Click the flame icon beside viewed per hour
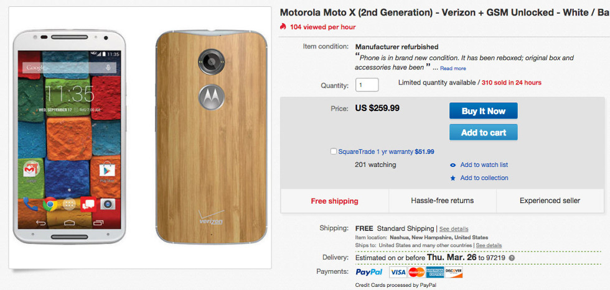The height and width of the screenshot is (290, 610). [283, 27]
